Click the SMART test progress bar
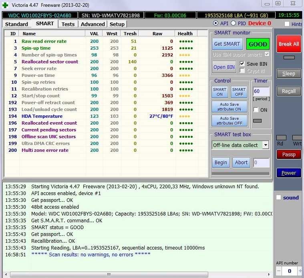The width and height of the screenshot is (304, 278). coord(240,173)
